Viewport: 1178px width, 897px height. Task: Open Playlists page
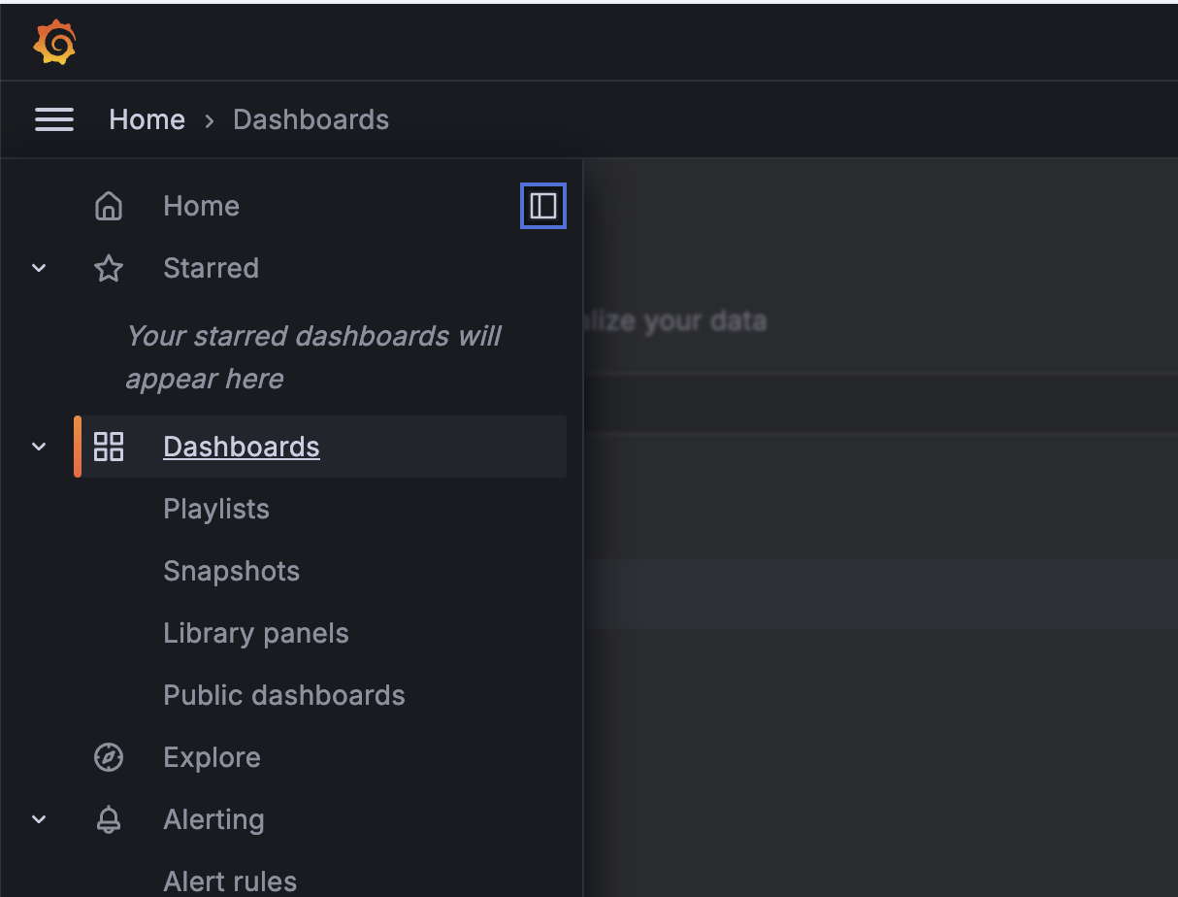pos(216,509)
